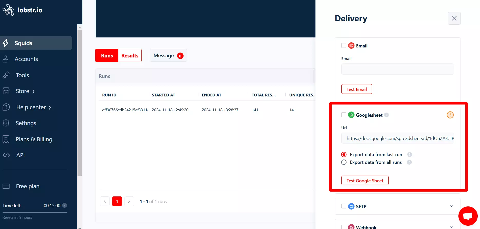Click the Settings gear icon in sidebar
Viewport: 480px width, 229px height.
(6, 123)
